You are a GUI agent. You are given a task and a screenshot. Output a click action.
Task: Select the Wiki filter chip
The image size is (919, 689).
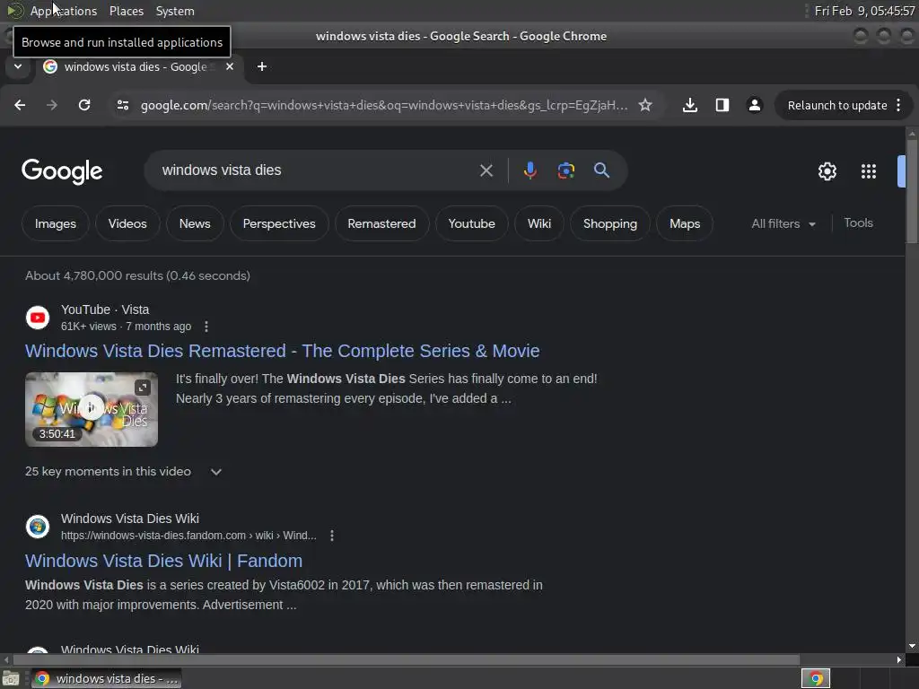pos(539,223)
